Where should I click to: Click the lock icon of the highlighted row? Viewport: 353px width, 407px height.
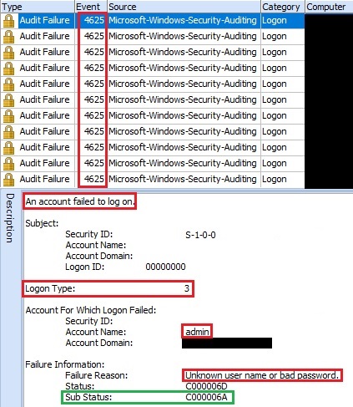point(9,21)
